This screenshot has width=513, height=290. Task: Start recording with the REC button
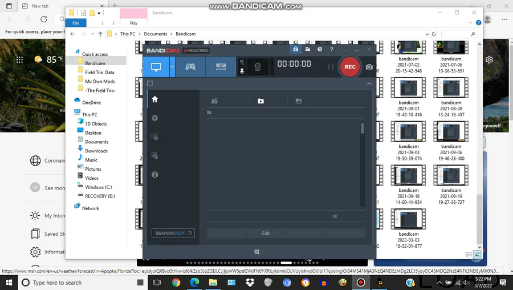pos(350,67)
